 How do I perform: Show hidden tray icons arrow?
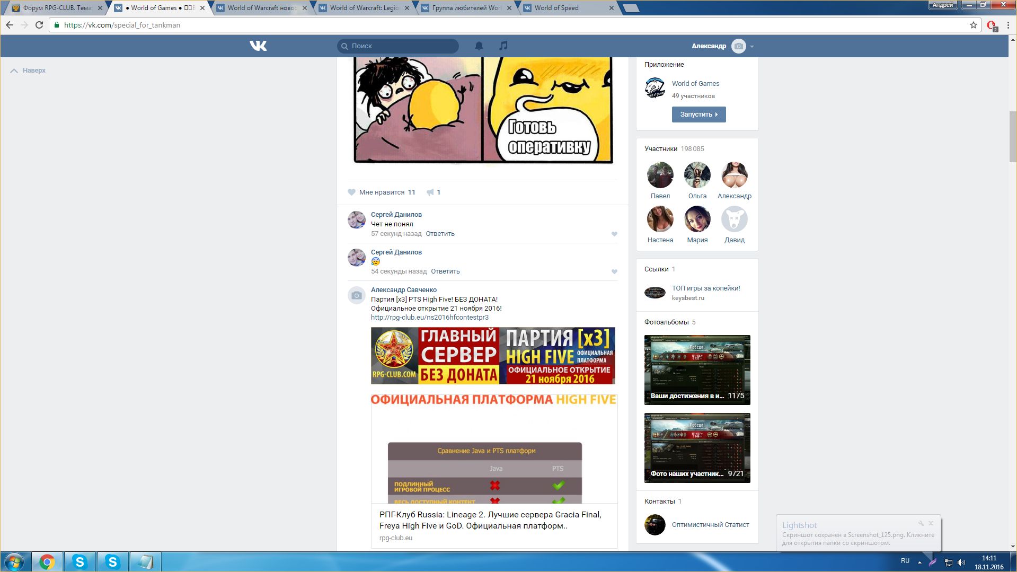click(919, 562)
